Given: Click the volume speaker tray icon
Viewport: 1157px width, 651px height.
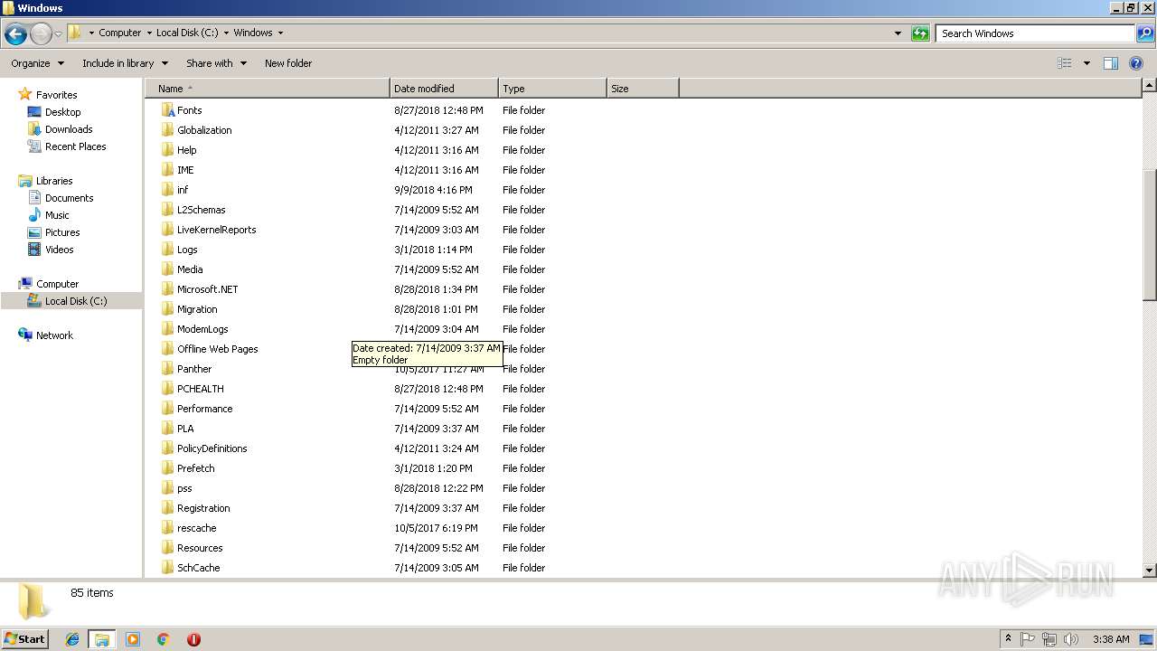Looking at the screenshot, I should tap(1071, 639).
